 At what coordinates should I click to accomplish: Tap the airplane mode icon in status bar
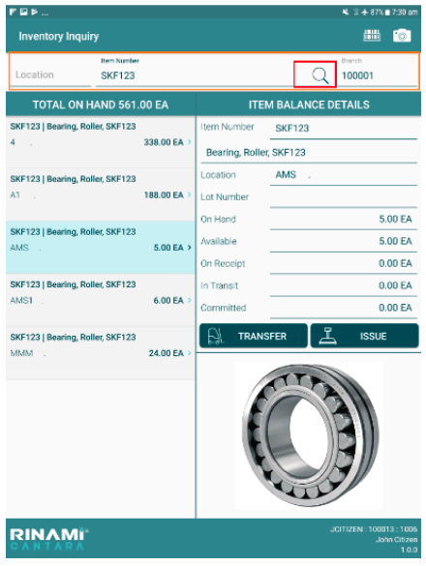[x=364, y=13]
